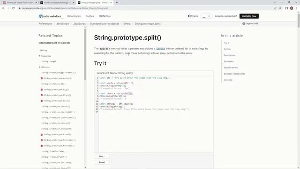Screen dimensions: 300x169
Task: Click deprecated icon beside String.prototype.fixed()
Action: [x=42, y=135]
